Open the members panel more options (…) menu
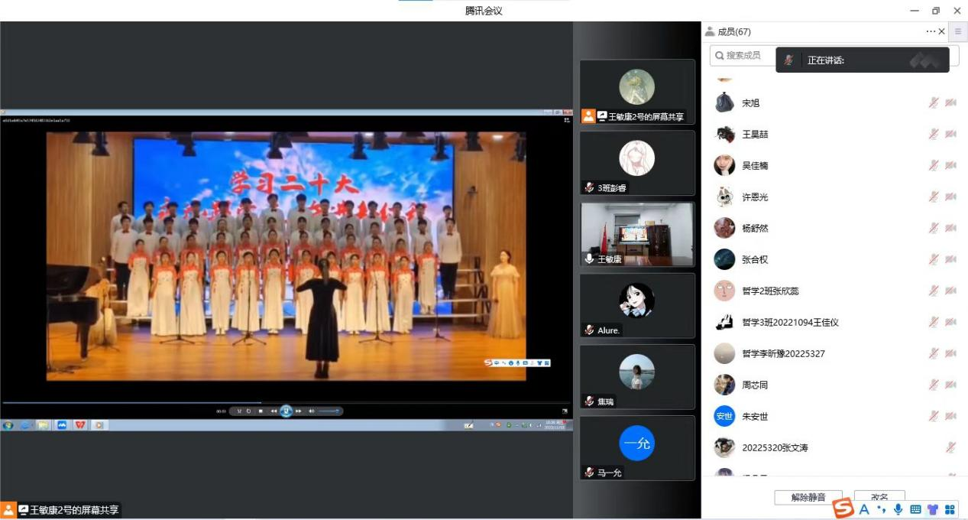 [x=930, y=31]
